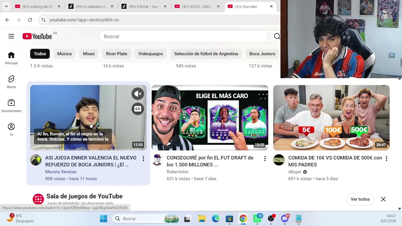
Task: Select the Todos filter chip
Action: click(40, 54)
